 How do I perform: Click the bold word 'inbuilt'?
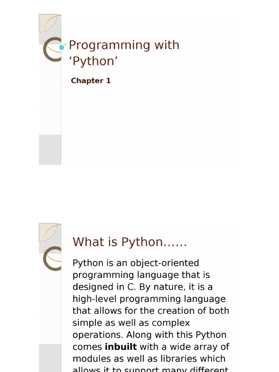[121, 347]
